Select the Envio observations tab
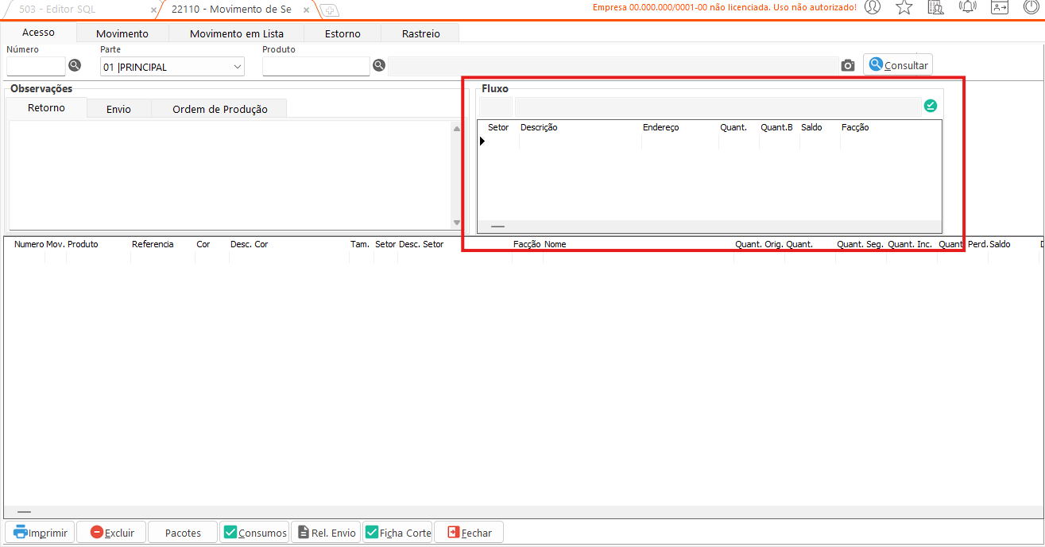 (118, 109)
